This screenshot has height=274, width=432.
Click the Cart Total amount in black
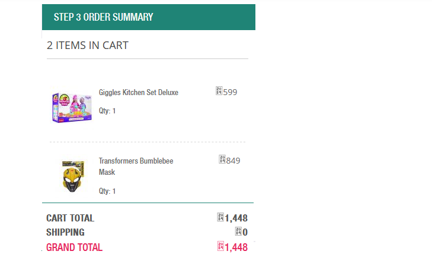coord(236,218)
